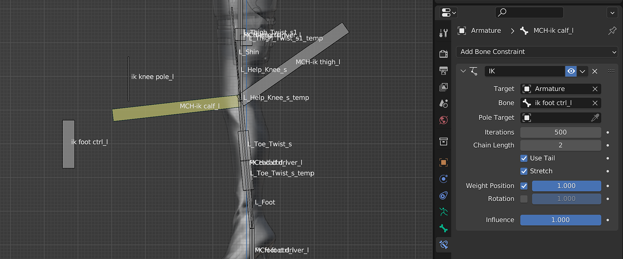Toggle the pin icon for the properties context
Image resolution: width=623 pixels, height=259 pixels.
click(612, 31)
